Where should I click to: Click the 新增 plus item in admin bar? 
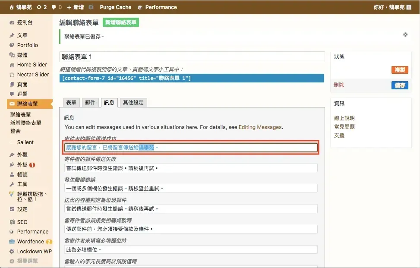tap(75, 7)
